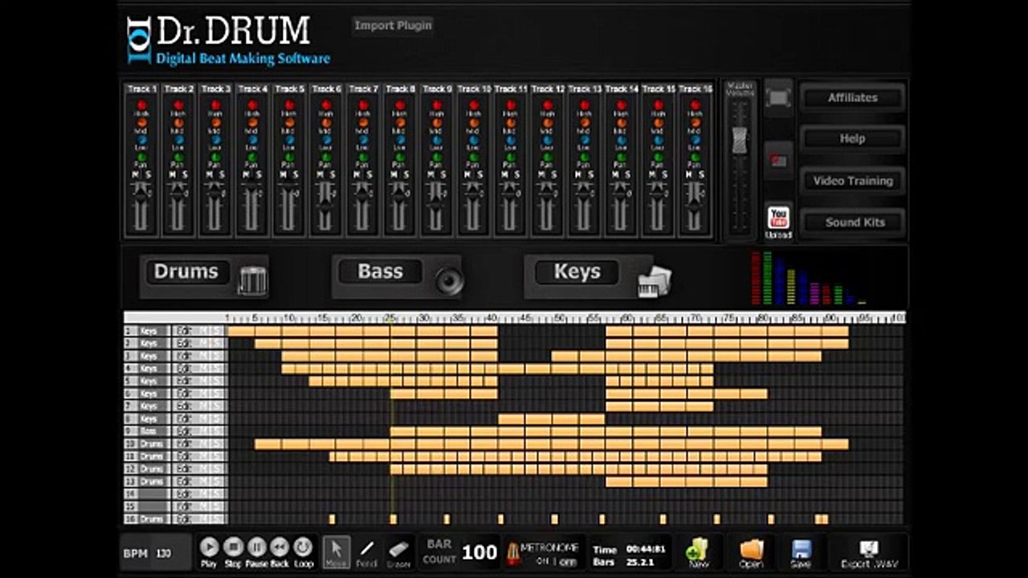Click the Bar Count value 100

pos(479,552)
